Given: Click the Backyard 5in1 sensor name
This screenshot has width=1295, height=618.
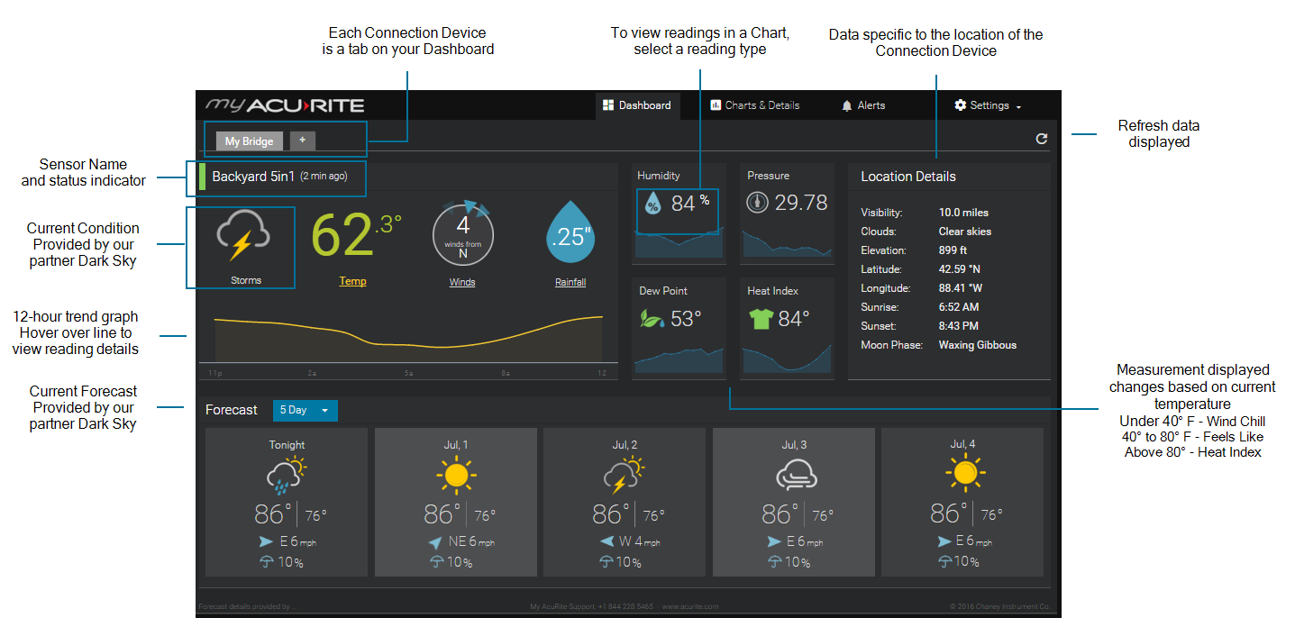Looking at the screenshot, I should coord(253,177).
